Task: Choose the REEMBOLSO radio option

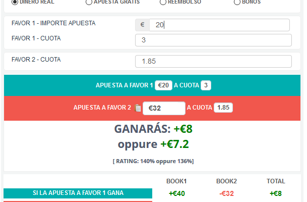Action: click(x=163, y=2)
